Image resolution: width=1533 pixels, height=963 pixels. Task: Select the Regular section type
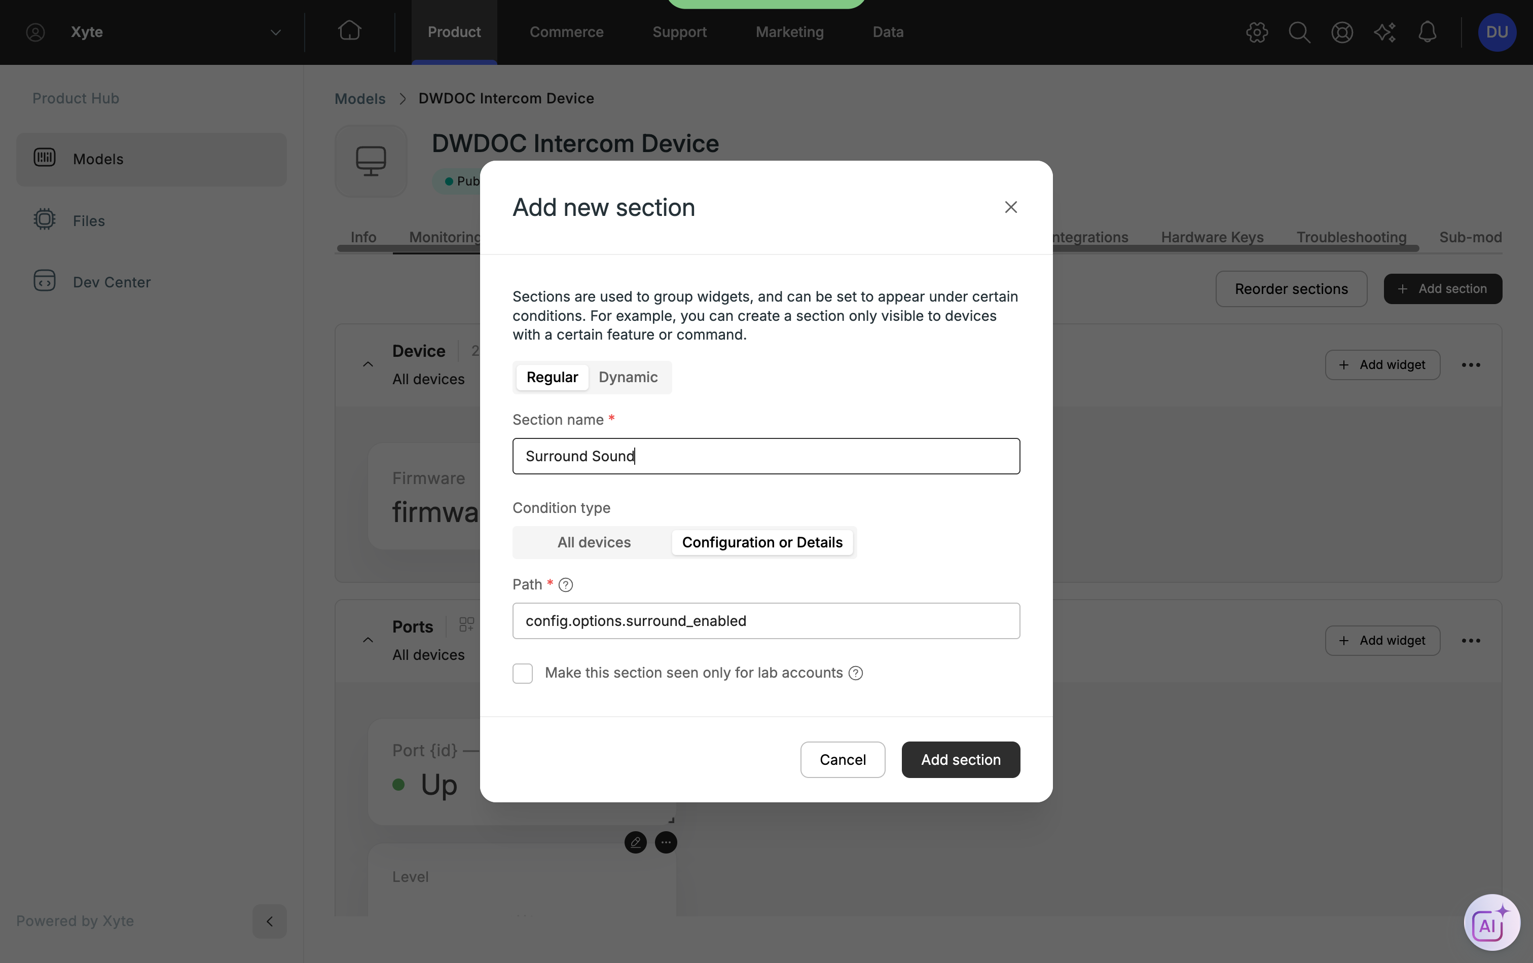552,378
